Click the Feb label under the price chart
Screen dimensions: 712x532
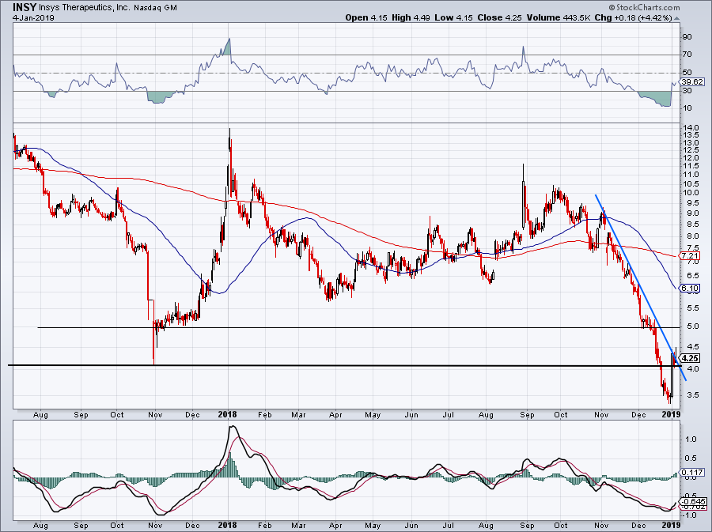[264, 414]
